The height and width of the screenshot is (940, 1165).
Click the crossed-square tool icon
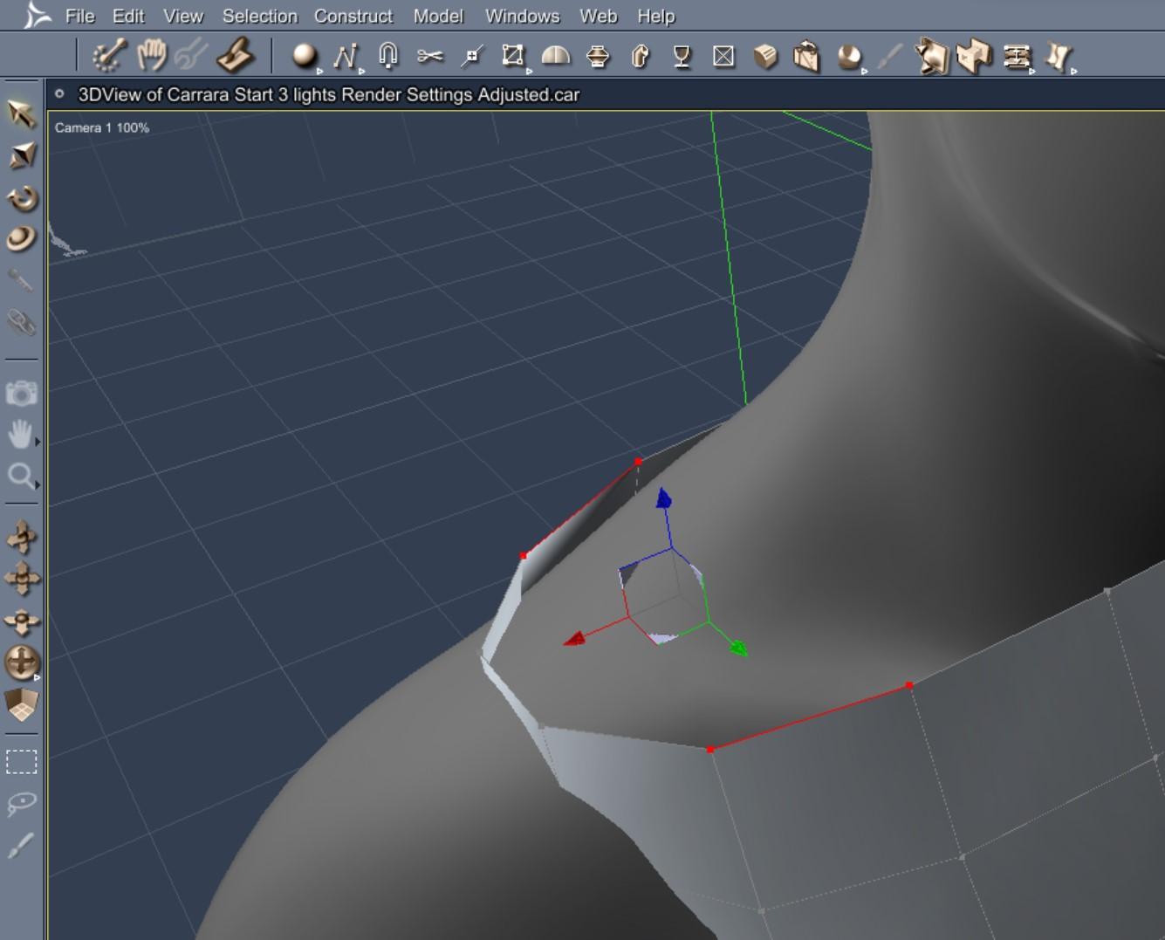click(723, 57)
